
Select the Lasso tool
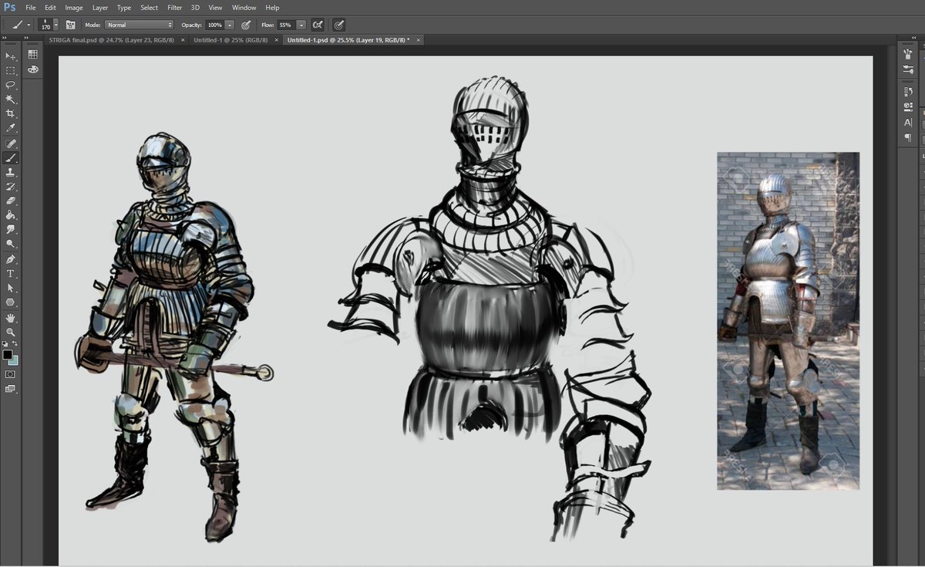(11, 85)
